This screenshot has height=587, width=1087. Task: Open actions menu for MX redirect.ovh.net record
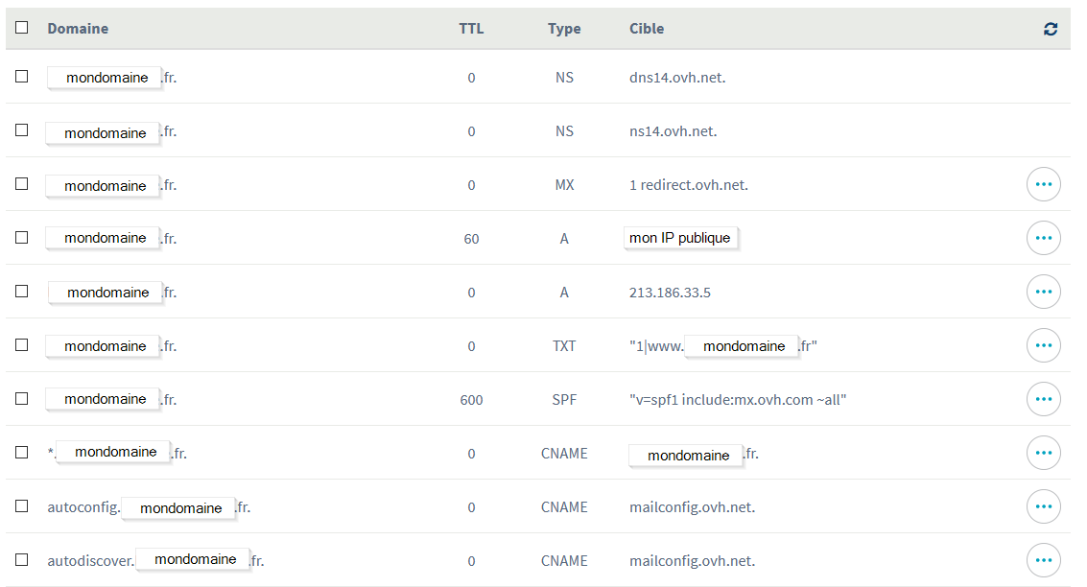[1043, 184]
